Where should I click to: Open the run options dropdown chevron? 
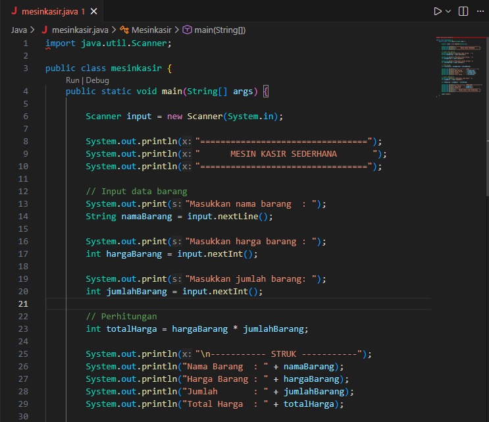click(x=448, y=11)
